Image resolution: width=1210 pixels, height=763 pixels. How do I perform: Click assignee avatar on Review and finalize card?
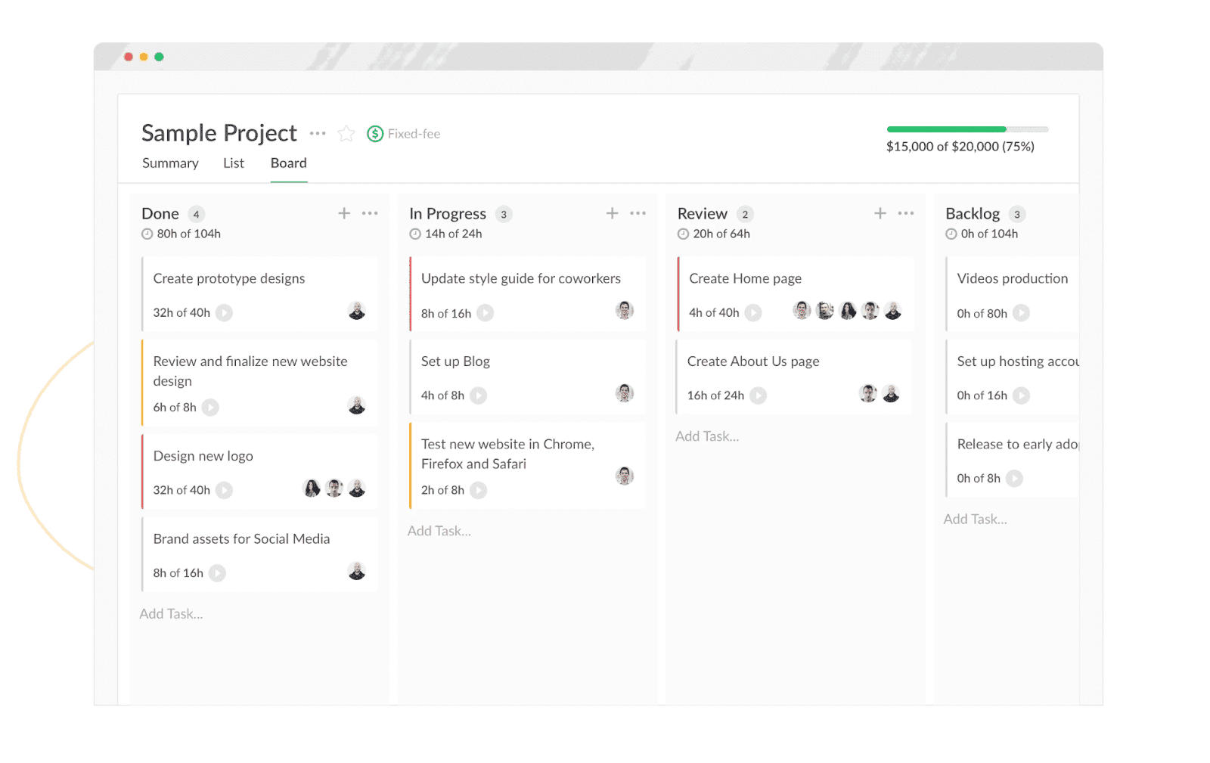coord(357,405)
